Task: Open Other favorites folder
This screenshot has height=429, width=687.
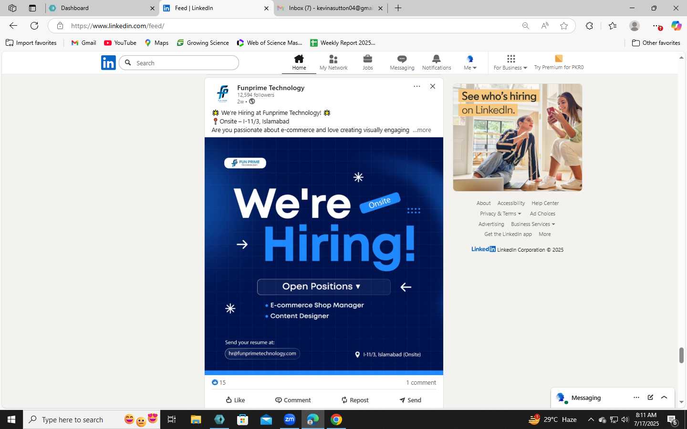Action: pos(656,43)
